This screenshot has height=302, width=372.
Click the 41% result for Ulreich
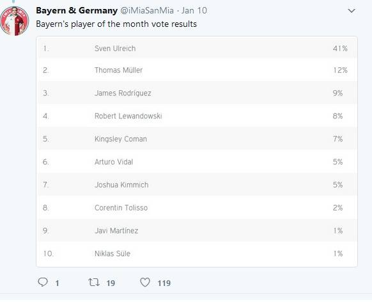point(340,49)
